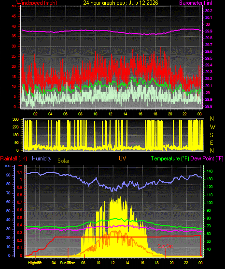The height and width of the screenshot is (269, 225).
Task: Click the 0.2 value on the rainfall axis
Action: coord(20,240)
